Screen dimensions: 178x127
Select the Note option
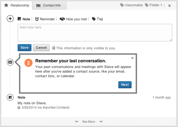tap(24, 19)
